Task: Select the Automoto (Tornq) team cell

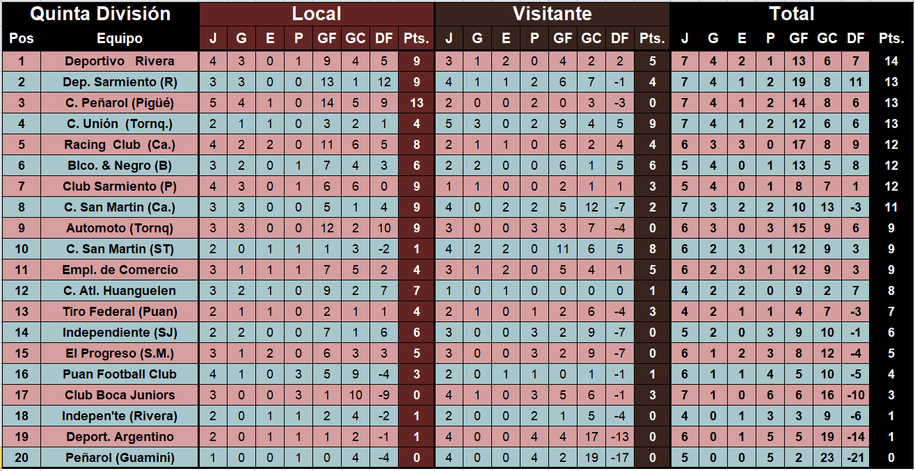Action: pyautogui.click(x=120, y=228)
